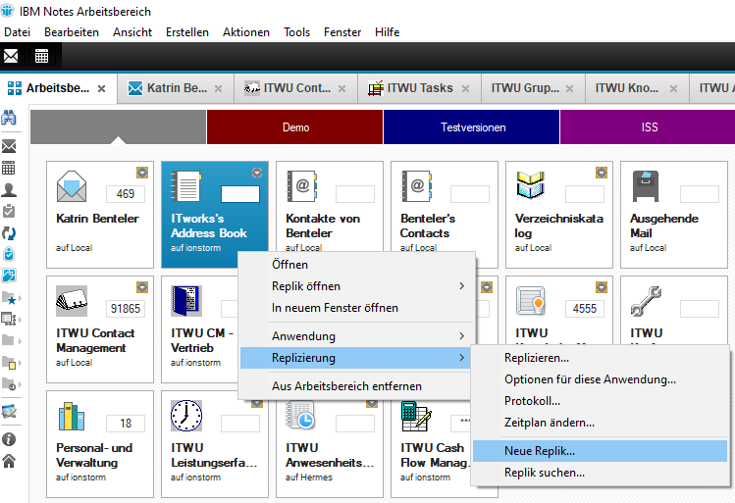Open the Aktionen menu
The image size is (735, 503).
tap(246, 31)
